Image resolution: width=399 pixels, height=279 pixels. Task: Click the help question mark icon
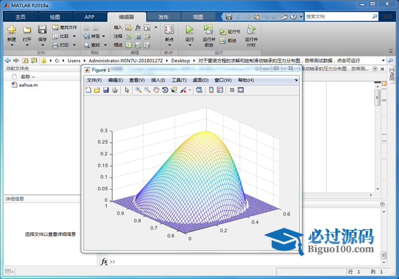[x=294, y=17]
